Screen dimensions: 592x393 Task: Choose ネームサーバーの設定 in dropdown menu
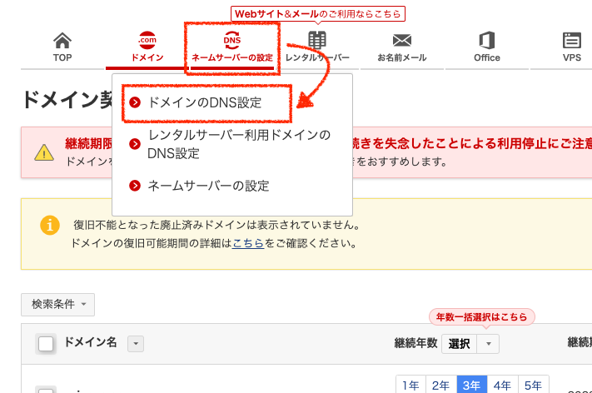coord(208,186)
